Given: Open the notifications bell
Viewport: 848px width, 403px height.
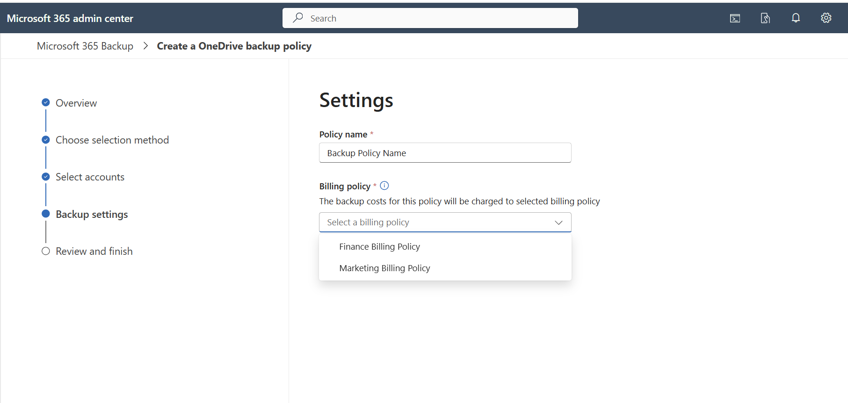Looking at the screenshot, I should [796, 18].
